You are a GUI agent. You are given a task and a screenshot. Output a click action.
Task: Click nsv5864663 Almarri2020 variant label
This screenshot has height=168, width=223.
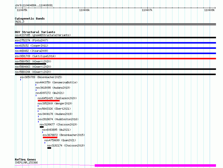coord(33,67)
